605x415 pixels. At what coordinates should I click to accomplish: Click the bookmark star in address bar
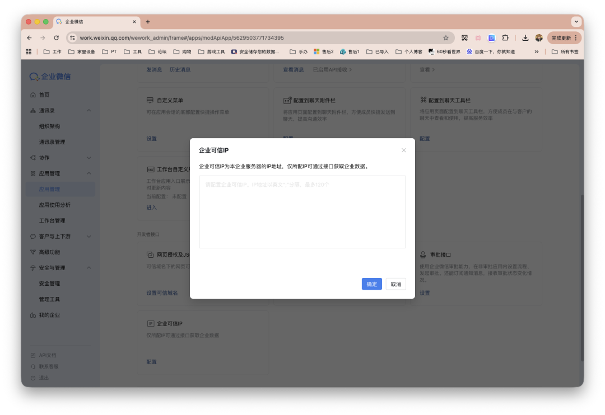tap(446, 37)
